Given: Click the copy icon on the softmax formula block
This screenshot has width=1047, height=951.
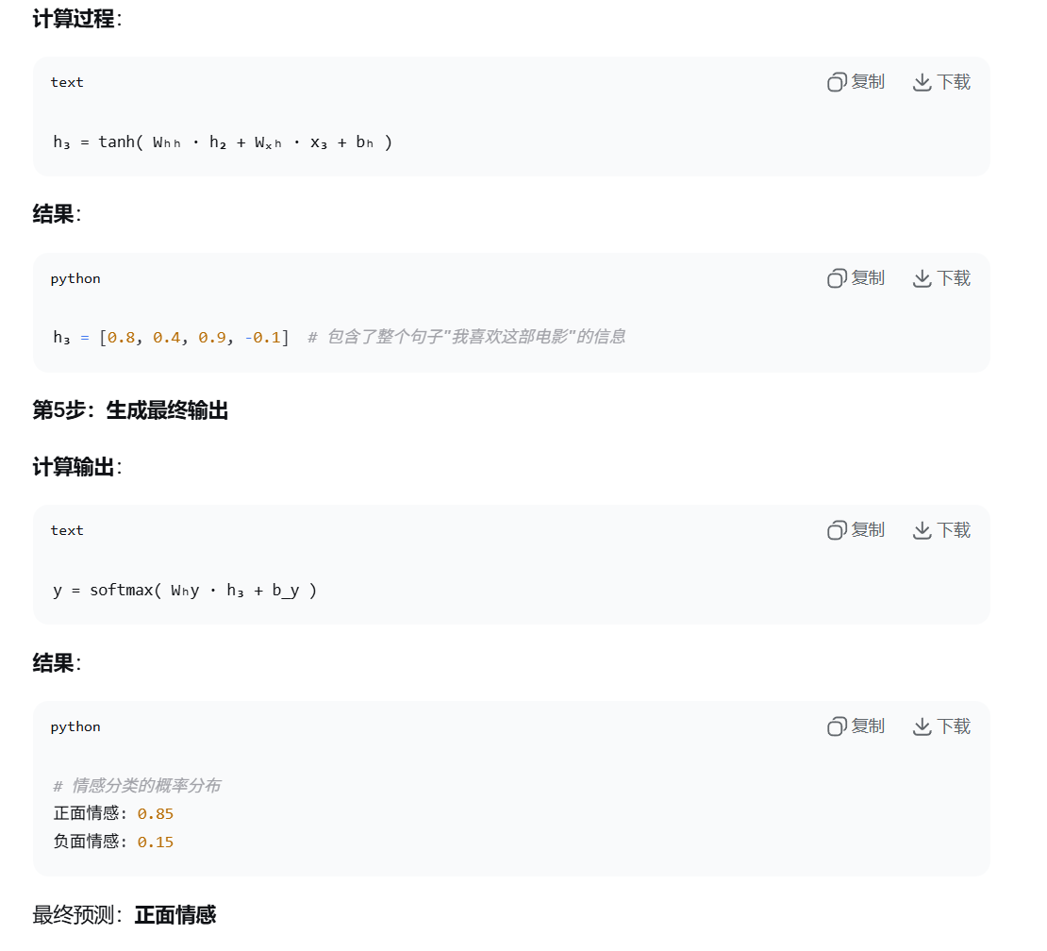Looking at the screenshot, I should click(x=836, y=530).
